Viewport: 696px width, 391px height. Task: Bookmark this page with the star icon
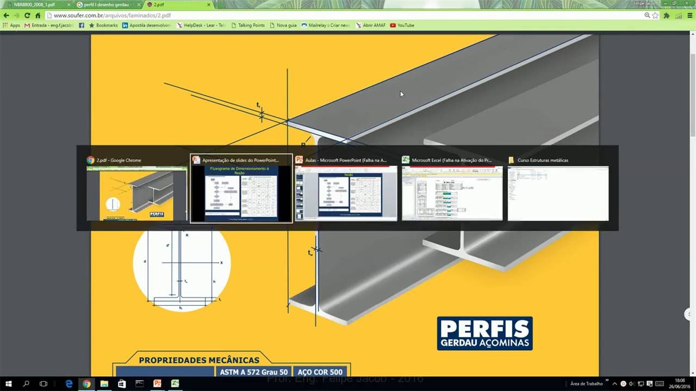(655, 15)
